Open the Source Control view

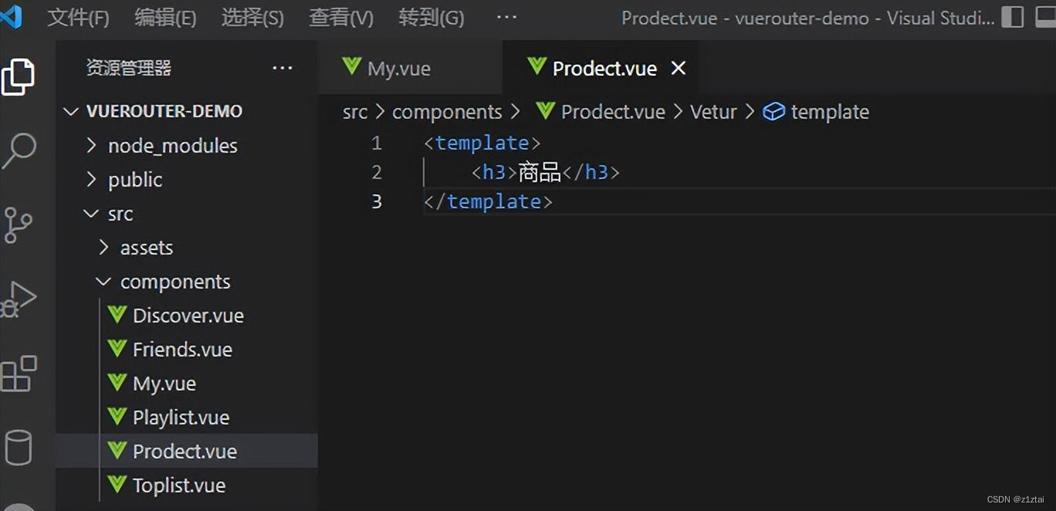point(19,225)
